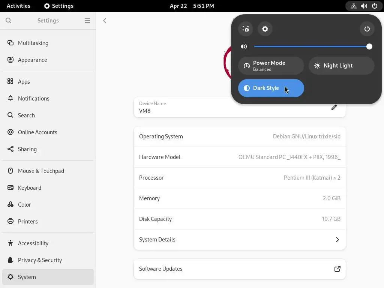Open Software Updates external link icon
384x288 pixels.
(337, 269)
